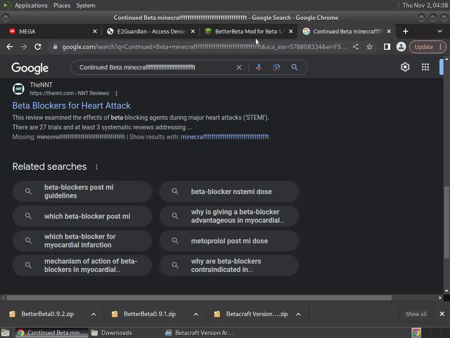Open Beta Blockers for Heart Attack result
This screenshot has width=450, height=338.
pyautogui.click(x=71, y=106)
